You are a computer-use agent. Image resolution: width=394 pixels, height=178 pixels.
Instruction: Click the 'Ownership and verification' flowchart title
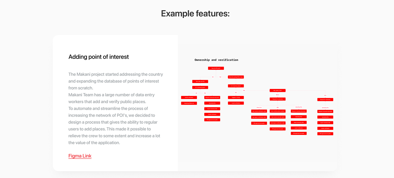click(x=216, y=60)
